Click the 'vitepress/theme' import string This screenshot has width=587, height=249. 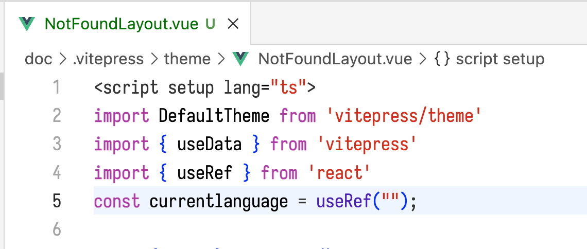click(404, 116)
